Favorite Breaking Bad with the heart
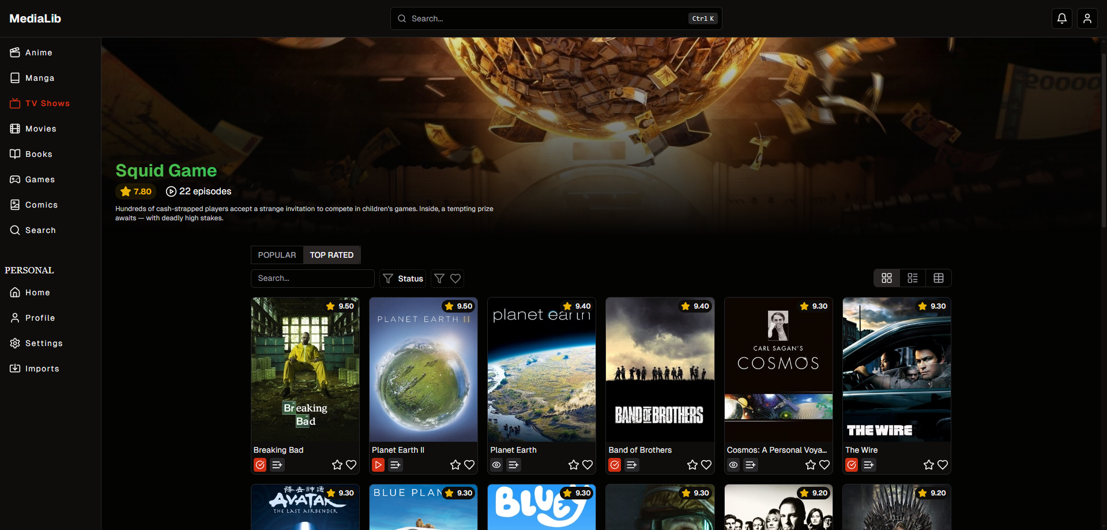 pyautogui.click(x=351, y=465)
